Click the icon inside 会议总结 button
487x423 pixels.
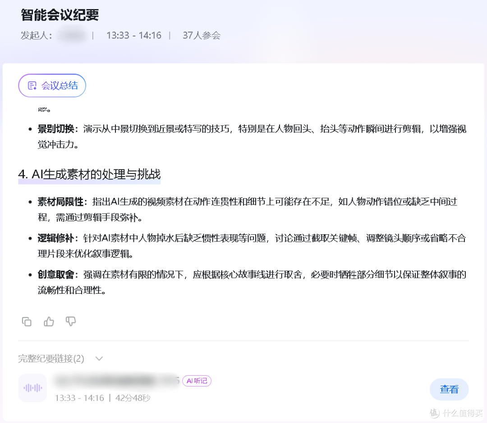pos(32,86)
